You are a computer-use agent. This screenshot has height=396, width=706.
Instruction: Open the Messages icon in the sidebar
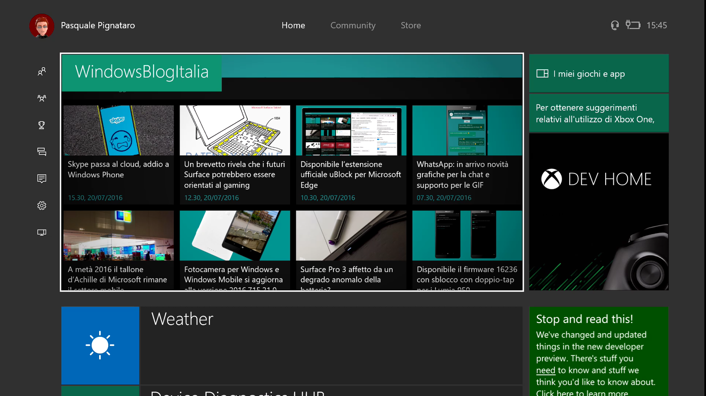coord(42,152)
